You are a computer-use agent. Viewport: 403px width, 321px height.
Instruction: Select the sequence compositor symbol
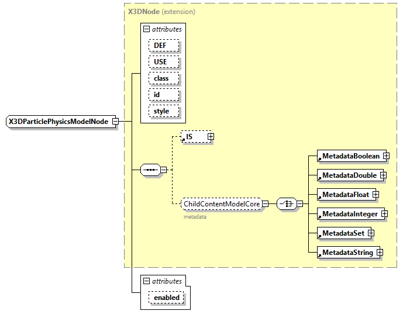(x=150, y=170)
